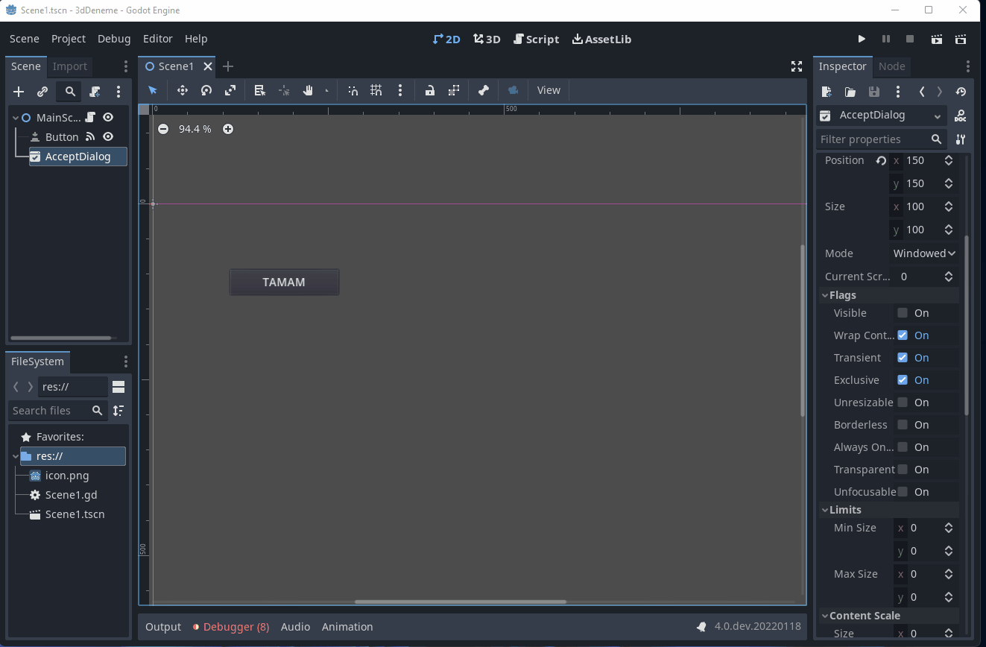Screen dimensions: 986x647
Task: Activate the Pan mode tool
Action: tap(307, 90)
